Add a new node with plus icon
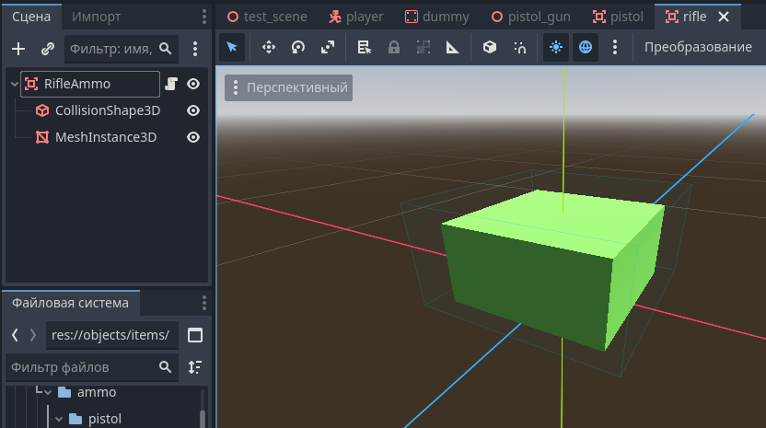This screenshot has height=428, width=766. click(18, 49)
